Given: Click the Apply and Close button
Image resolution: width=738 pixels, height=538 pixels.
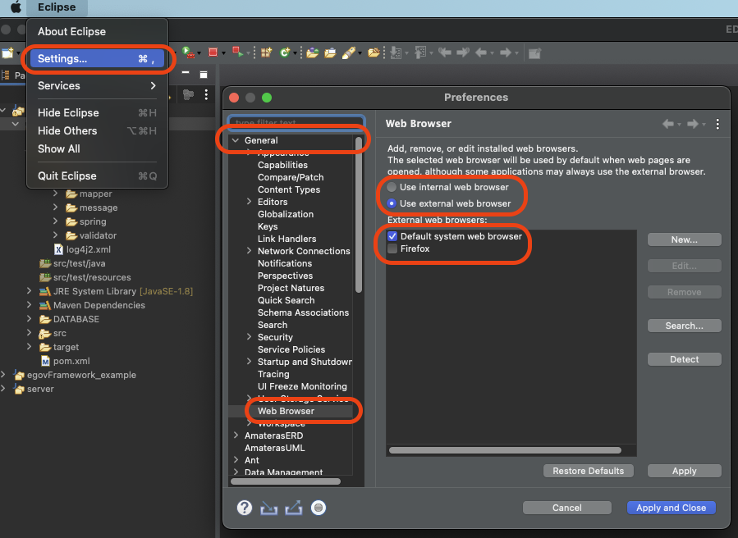Looking at the screenshot, I should (672, 508).
